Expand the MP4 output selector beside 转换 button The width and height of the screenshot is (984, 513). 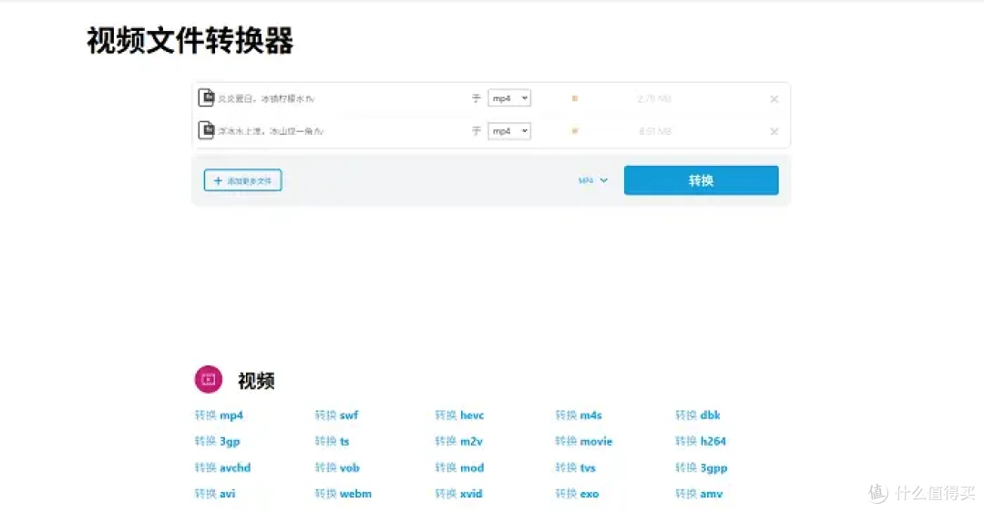click(x=592, y=180)
